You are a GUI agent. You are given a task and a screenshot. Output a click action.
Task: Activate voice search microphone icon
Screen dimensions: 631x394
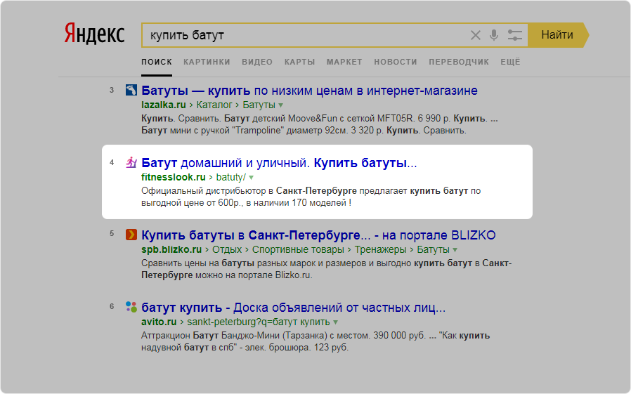pyautogui.click(x=494, y=35)
